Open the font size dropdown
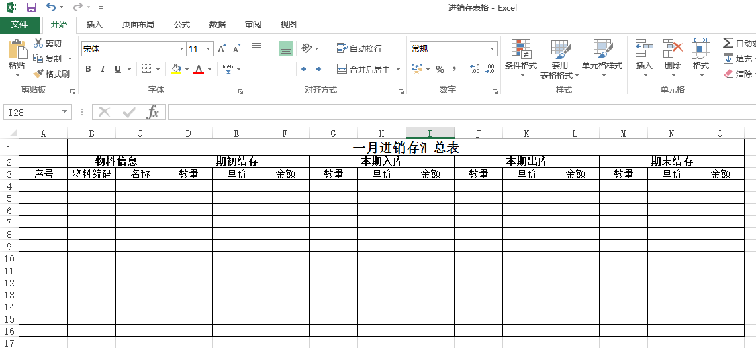 pos(209,49)
